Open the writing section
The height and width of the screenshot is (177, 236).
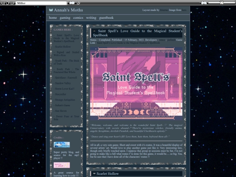tap(91, 18)
